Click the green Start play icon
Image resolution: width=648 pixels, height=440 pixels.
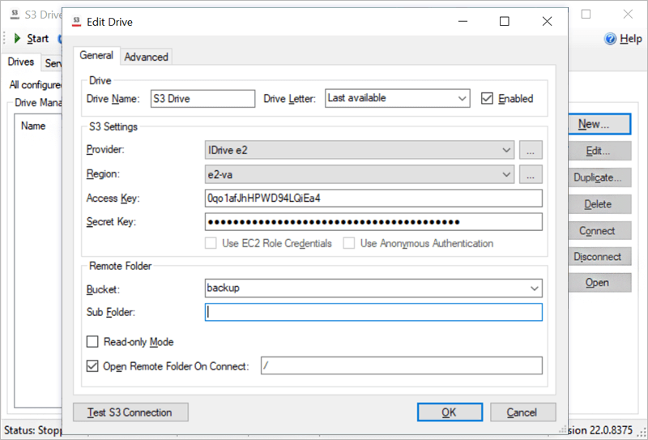17,38
